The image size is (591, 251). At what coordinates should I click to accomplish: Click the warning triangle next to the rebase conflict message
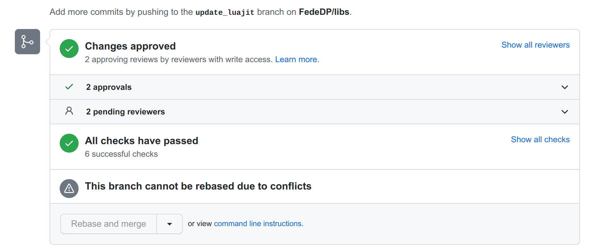click(x=69, y=189)
